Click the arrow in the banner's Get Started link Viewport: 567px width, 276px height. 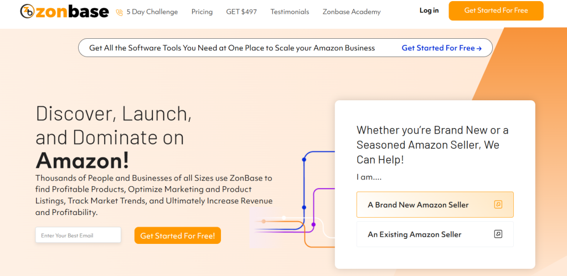(x=480, y=48)
